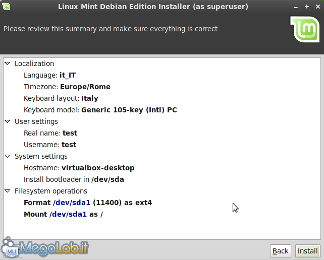Select the Format /dev/sda1 as ext4 row
Viewport: 324px width, 260px height.
[87, 203]
